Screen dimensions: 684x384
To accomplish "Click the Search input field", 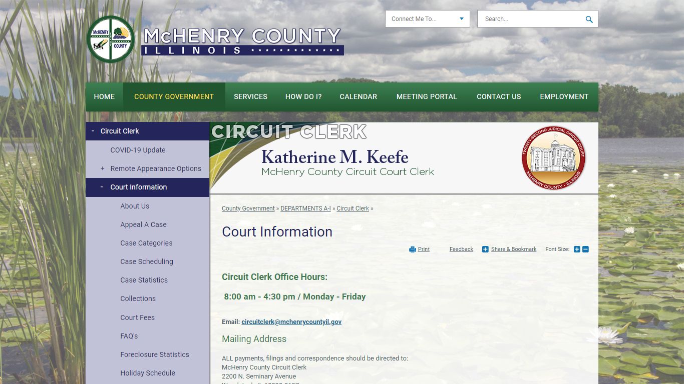I will 531,19.
